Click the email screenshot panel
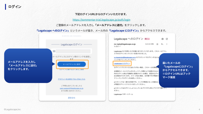Viewport: 203px width, 114px height. 142,67
